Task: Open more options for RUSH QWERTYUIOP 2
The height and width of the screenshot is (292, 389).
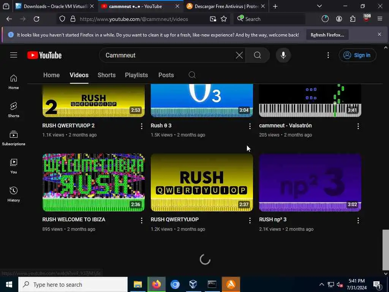Action: (142, 126)
